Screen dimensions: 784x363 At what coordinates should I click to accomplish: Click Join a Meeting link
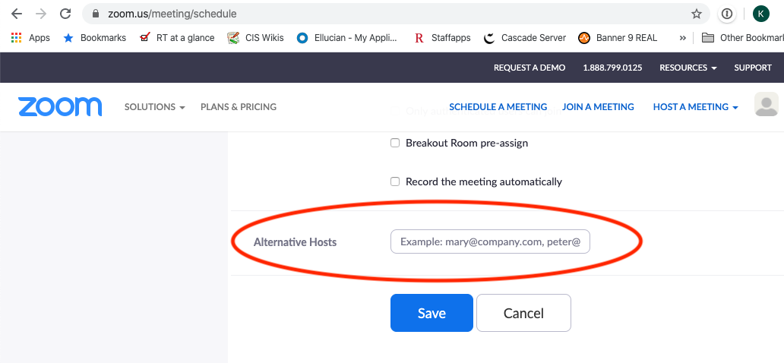pyautogui.click(x=598, y=107)
